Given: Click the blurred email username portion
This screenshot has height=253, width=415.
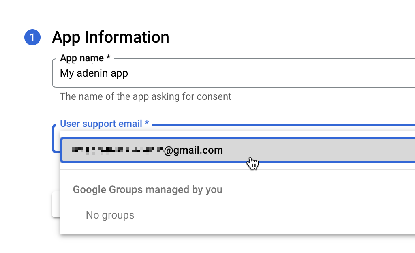Looking at the screenshot, I should [118, 150].
